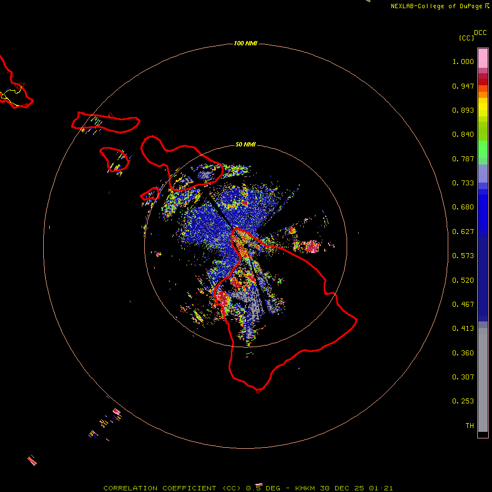This screenshot has height=492, width=492.
Task: Click the 30 DEC 25 date text
Action: tap(342, 488)
